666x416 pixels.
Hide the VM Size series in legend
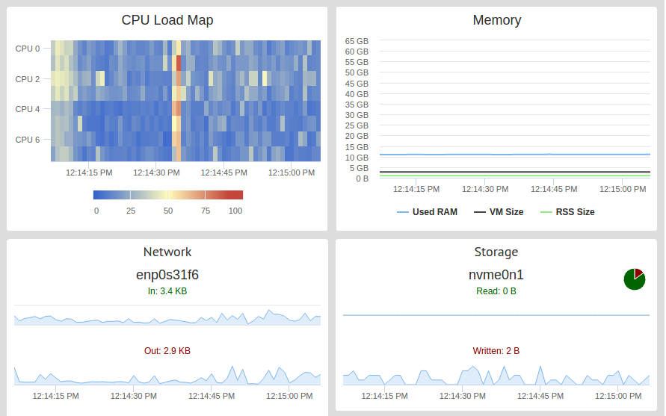point(499,212)
